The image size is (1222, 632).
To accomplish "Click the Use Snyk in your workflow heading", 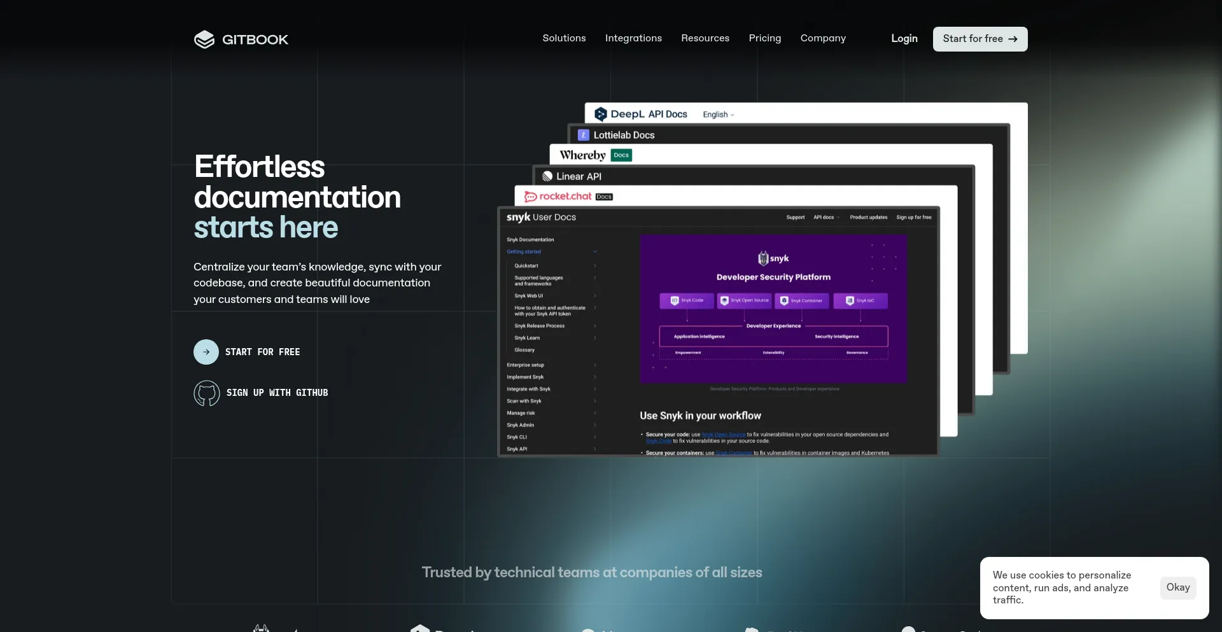I will 700,416.
